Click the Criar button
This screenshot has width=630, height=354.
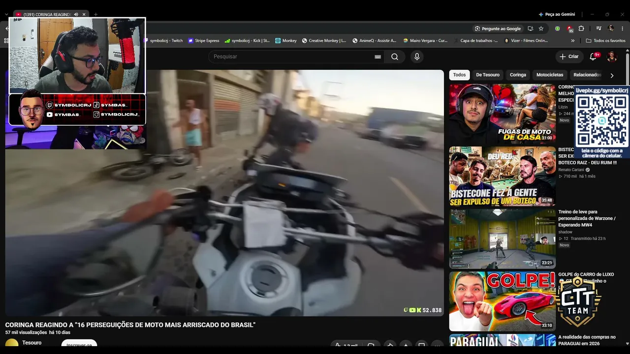coord(569,57)
